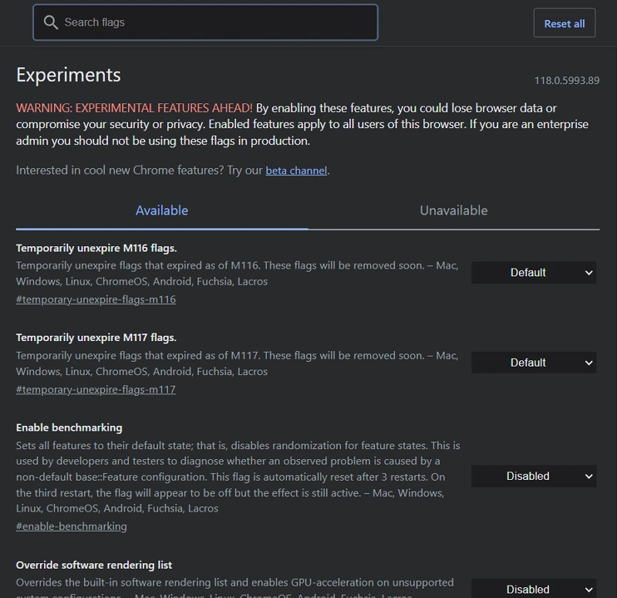The width and height of the screenshot is (617, 598).
Task: Open the M116 unexpire flags dropdown
Action: (534, 272)
